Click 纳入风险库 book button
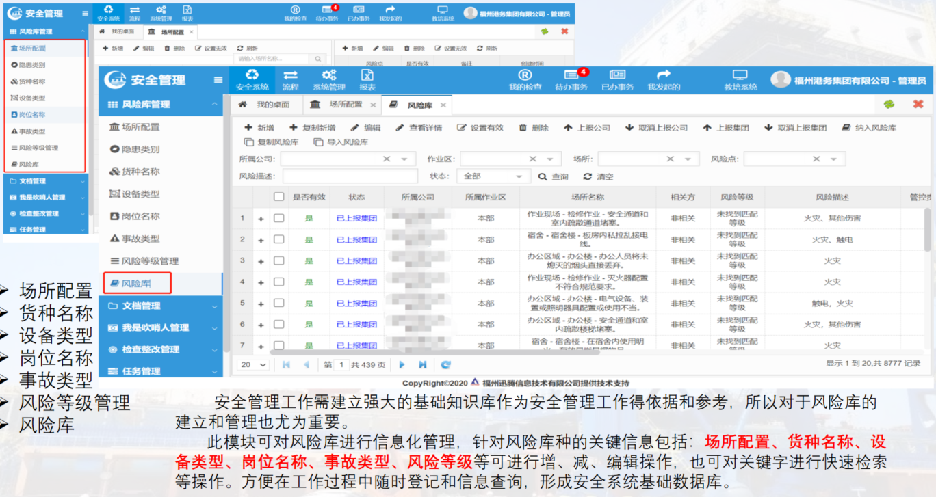 (869, 128)
